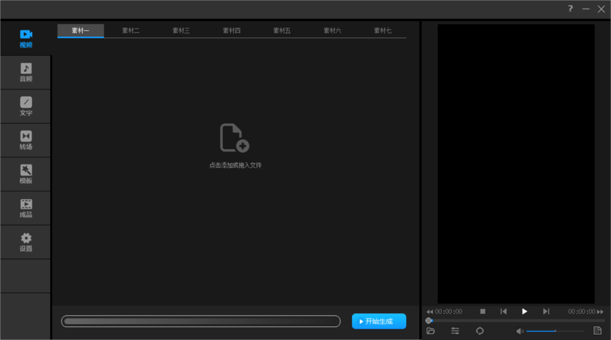Minimize the application window

(586, 8)
